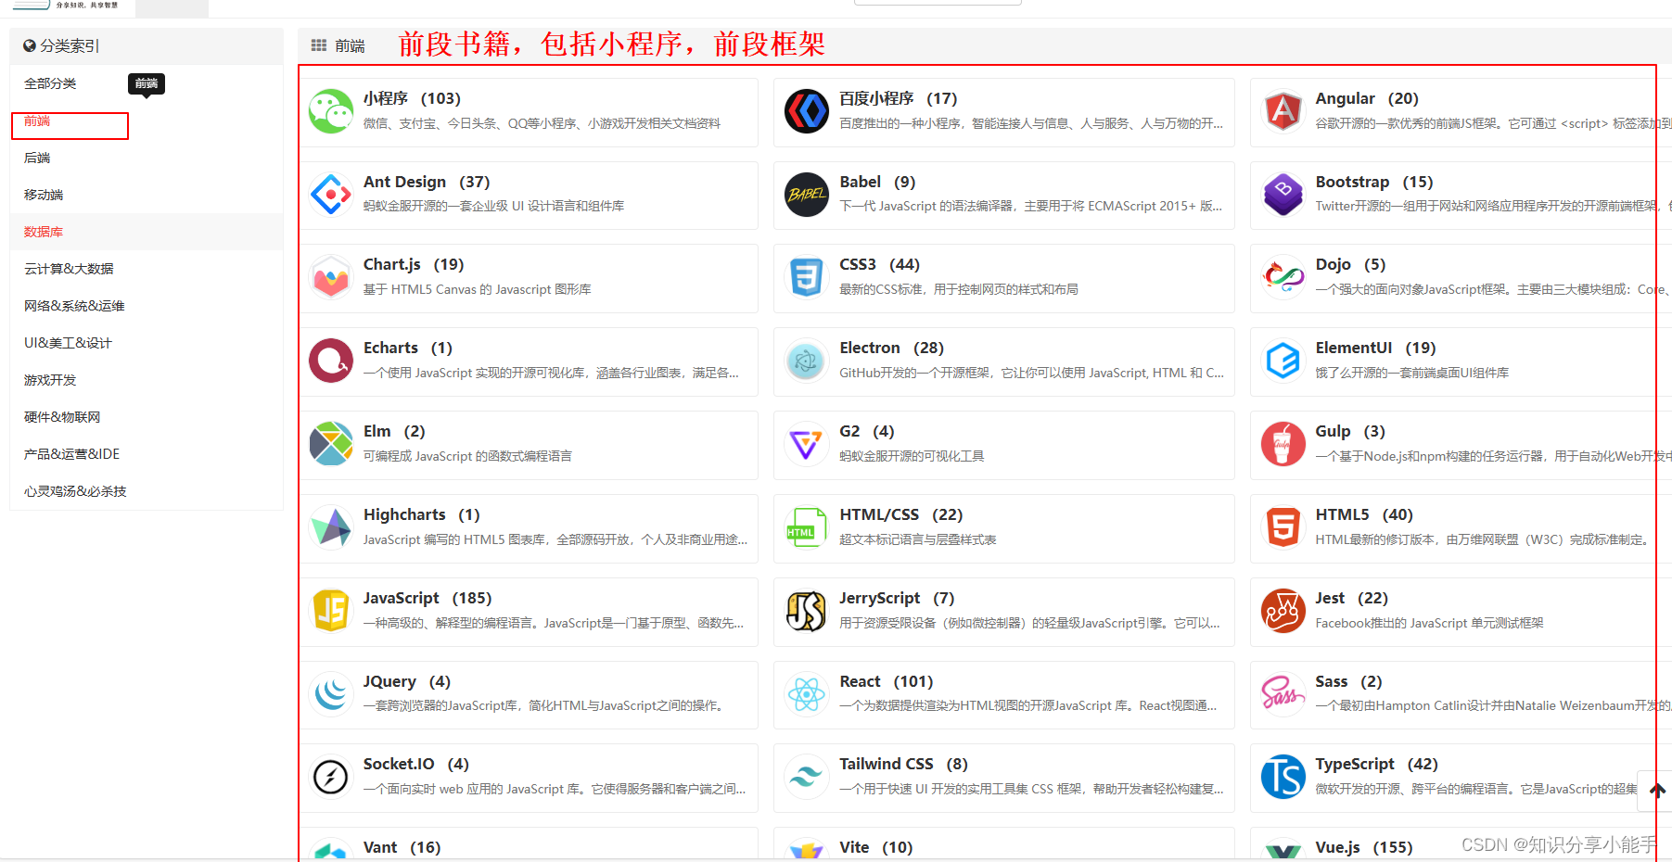
Task: Click the Tailwind CSS (8) title link
Action: pos(903,764)
